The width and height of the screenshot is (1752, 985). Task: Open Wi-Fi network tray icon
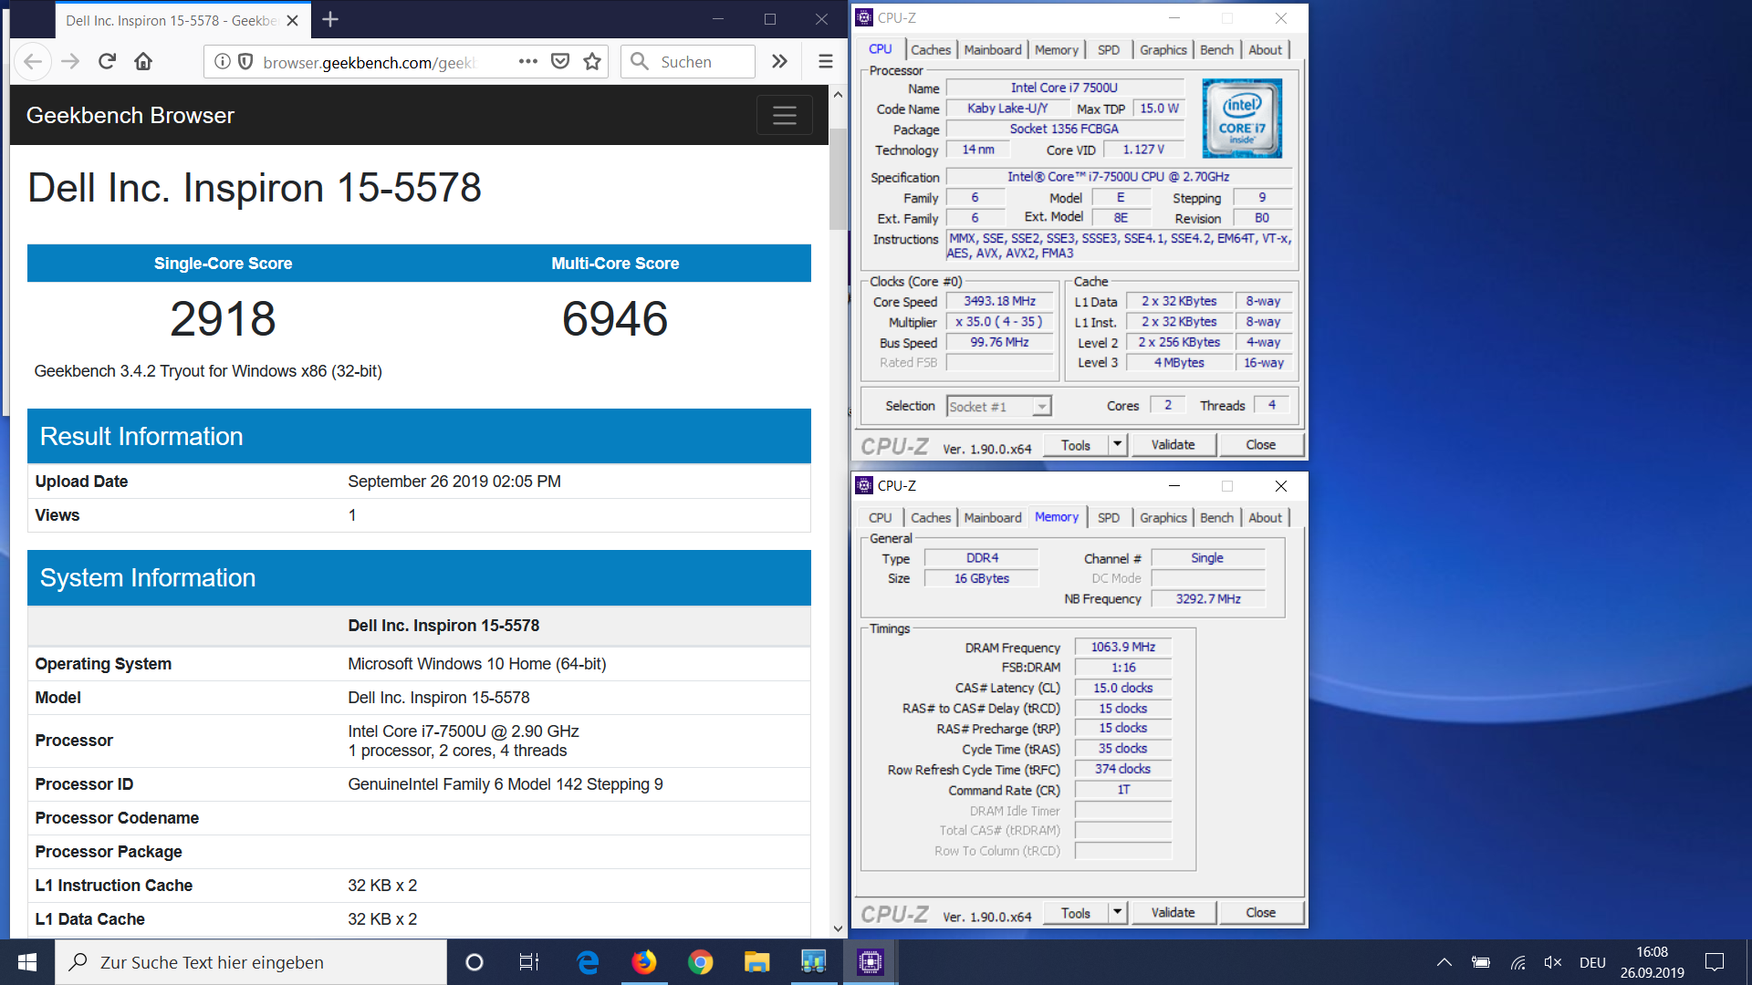(x=1518, y=962)
